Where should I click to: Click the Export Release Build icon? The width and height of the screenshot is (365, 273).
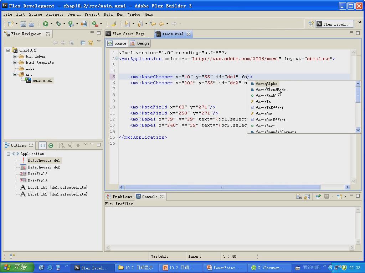(x=83, y=24)
